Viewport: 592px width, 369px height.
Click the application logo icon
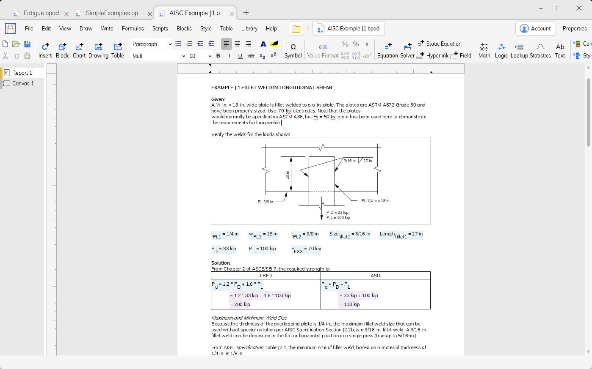point(10,28)
